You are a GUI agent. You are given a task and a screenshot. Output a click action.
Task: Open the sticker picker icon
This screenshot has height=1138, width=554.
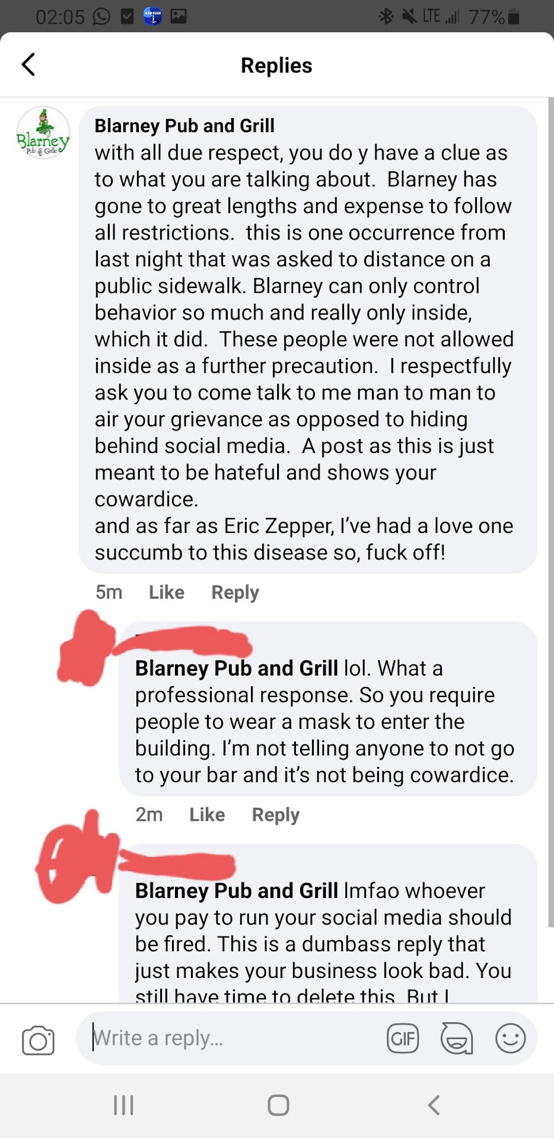click(x=457, y=1038)
